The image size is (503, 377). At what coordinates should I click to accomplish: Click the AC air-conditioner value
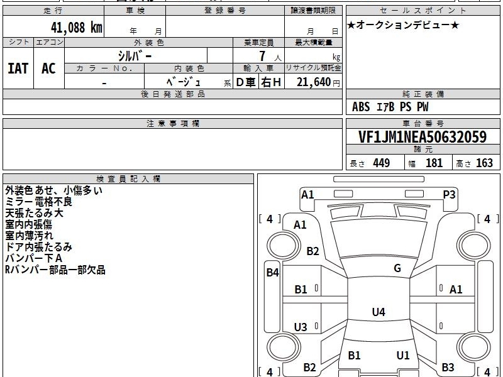(x=49, y=68)
